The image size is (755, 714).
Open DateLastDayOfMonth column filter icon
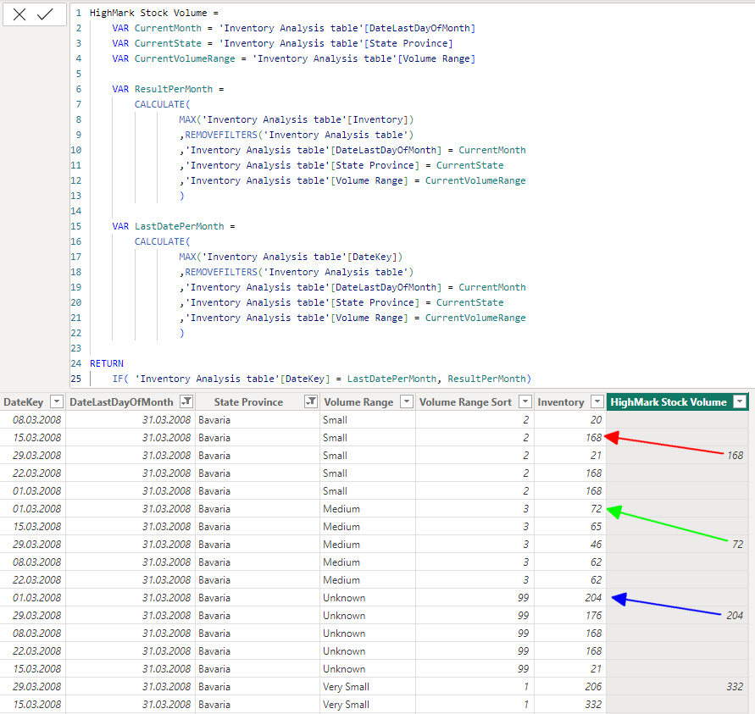[186, 402]
